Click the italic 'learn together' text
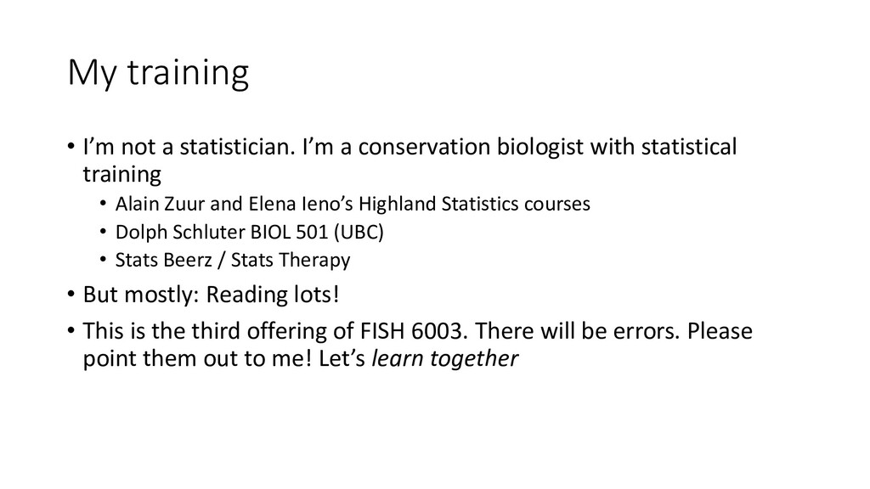 coord(444,359)
